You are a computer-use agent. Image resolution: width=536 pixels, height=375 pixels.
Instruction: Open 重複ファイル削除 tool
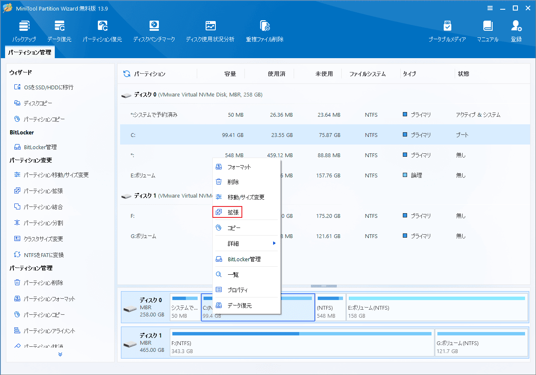pos(265,31)
